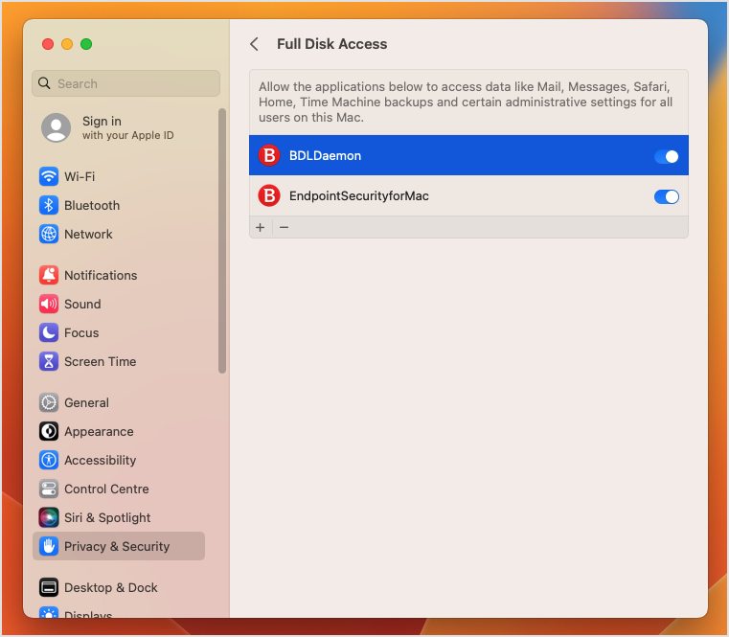Image resolution: width=729 pixels, height=637 pixels.
Task: Open Wi-Fi settings icon
Action: pyautogui.click(x=49, y=176)
